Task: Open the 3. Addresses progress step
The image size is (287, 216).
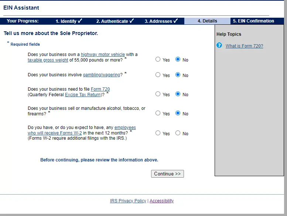Action: tap(161, 21)
